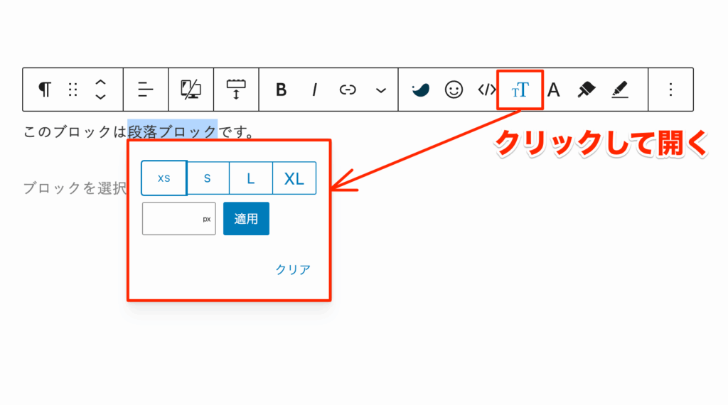
Task: Grab the block drag handle dots
Action: [73, 90]
